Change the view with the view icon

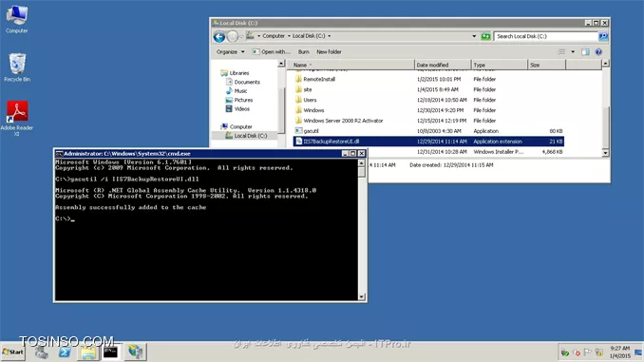tap(561, 51)
